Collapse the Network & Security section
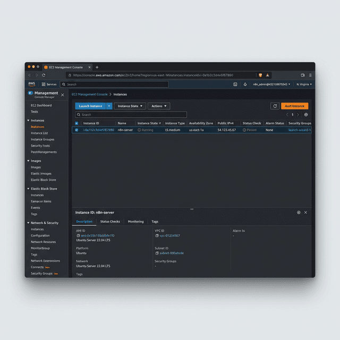Screen dimensions: 340x340 click(x=28, y=223)
